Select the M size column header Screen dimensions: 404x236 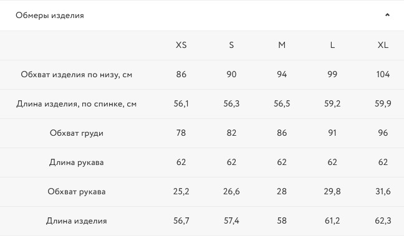pyautogui.click(x=282, y=45)
